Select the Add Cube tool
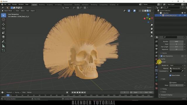Viewport: 187px width, 105px height. [4, 50]
